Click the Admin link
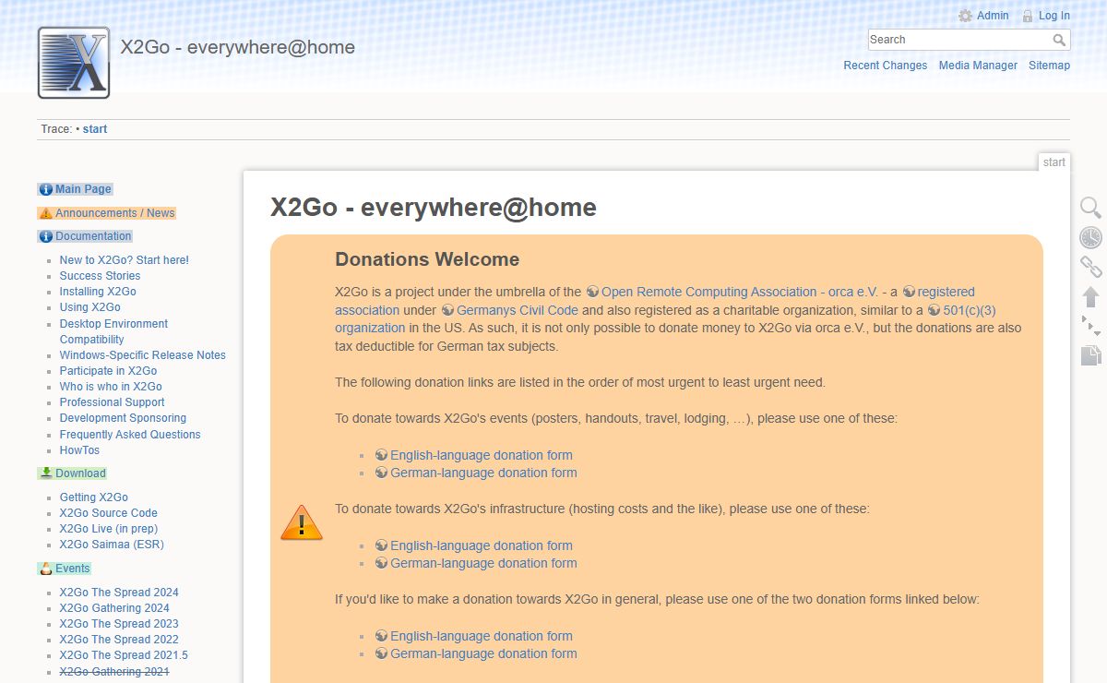This screenshot has width=1107, height=683. (993, 16)
